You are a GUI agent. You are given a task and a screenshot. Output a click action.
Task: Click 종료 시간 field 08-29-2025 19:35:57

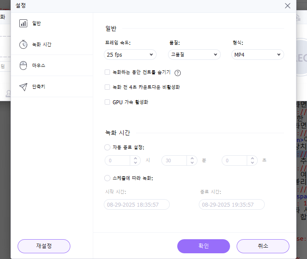[x=232, y=204]
